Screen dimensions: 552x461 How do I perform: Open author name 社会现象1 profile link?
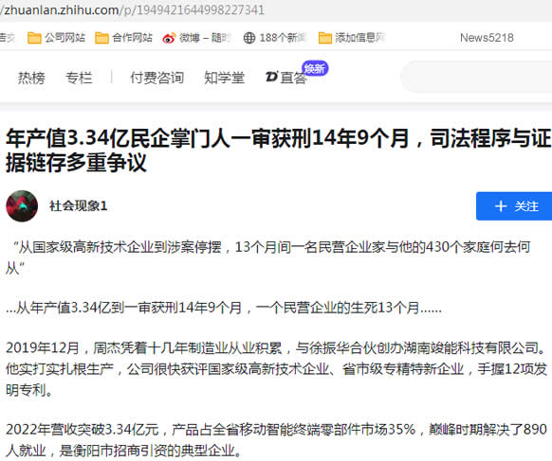[x=78, y=206]
